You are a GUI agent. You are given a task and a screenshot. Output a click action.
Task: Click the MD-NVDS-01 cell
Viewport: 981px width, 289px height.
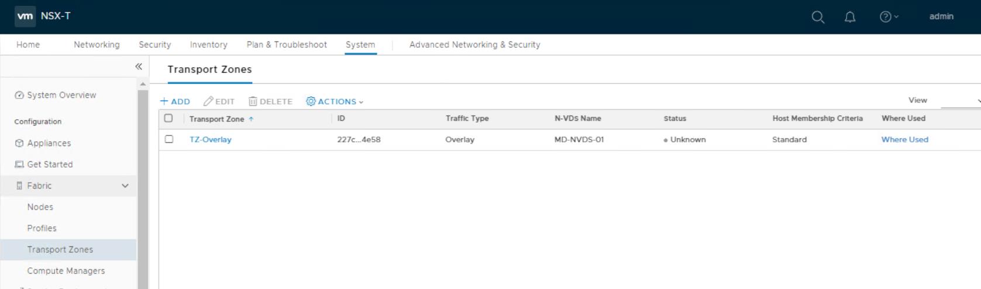(579, 140)
